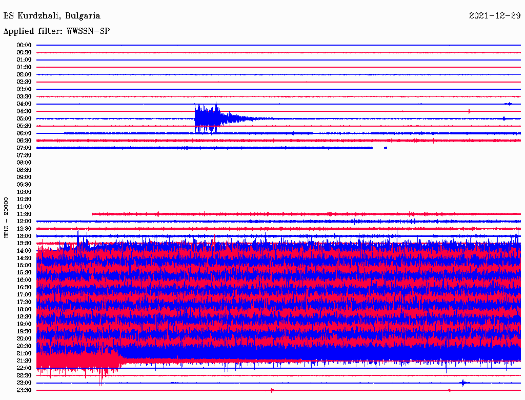Click the small red spike on the 04:30 trace
The image size is (525, 400).
coord(469,111)
